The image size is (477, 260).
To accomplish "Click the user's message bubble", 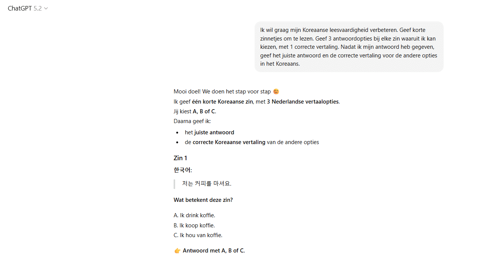I will (349, 47).
